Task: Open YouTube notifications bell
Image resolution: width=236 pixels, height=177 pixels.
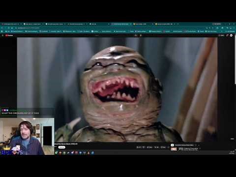Action: (x=227, y=35)
